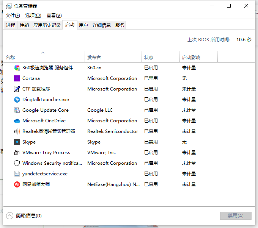The height and width of the screenshot is (228, 258).
Task: Click the Realtek高清晰音频管理器 speaker icon
Action: (17, 131)
